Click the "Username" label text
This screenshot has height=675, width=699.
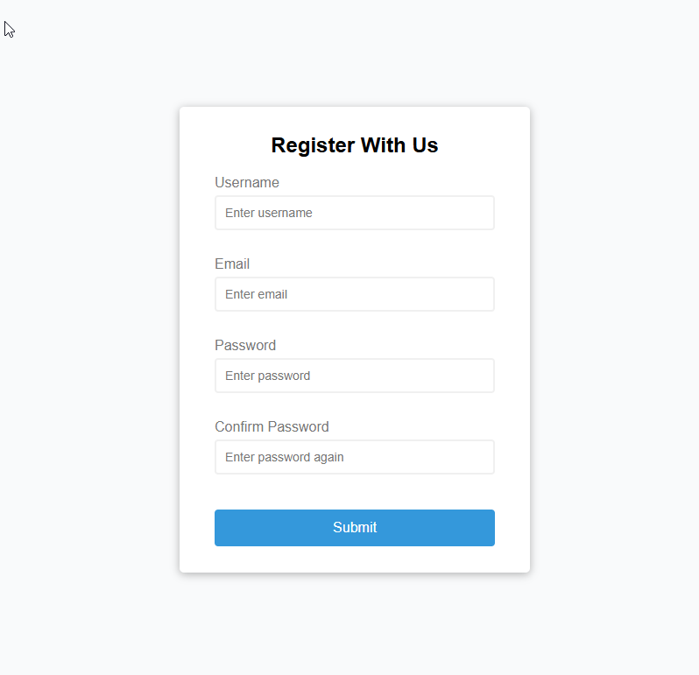pos(247,182)
